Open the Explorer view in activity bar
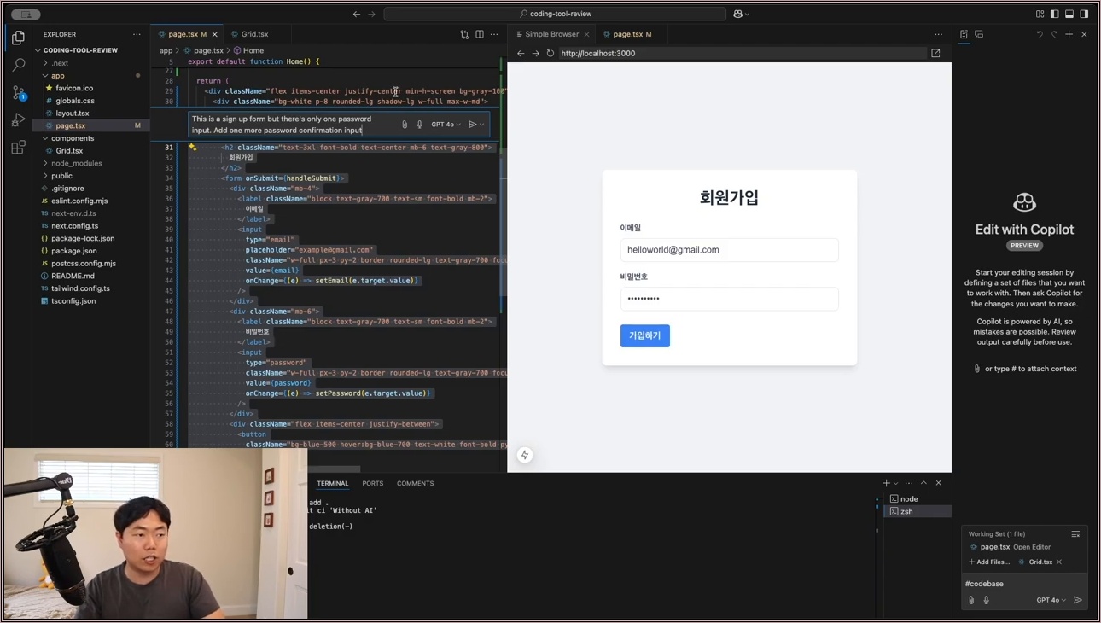Image resolution: width=1101 pixels, height=623 pixels. [18, 38]
